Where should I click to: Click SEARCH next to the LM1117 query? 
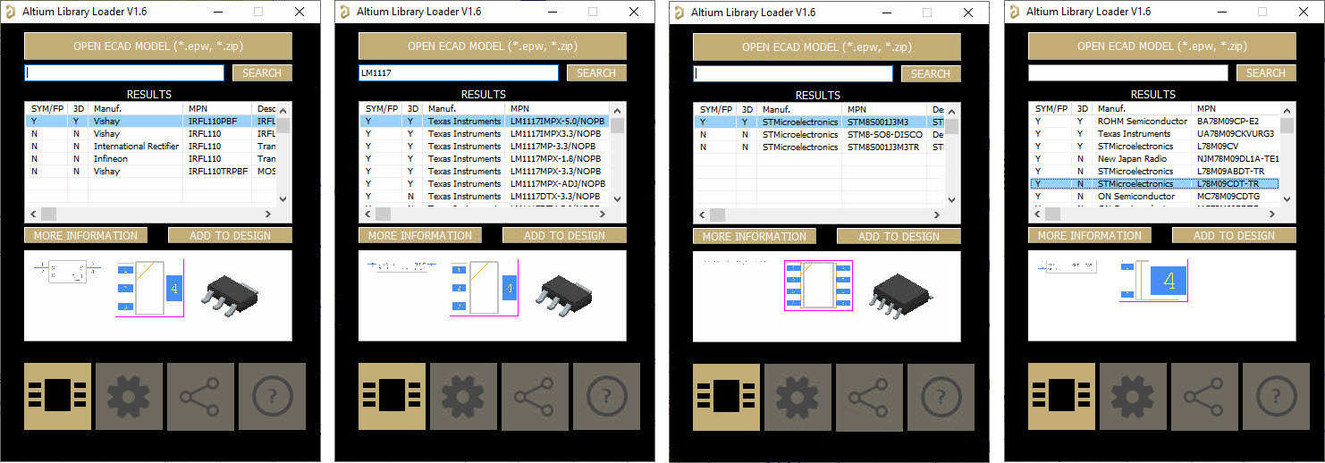coord(596,73)
